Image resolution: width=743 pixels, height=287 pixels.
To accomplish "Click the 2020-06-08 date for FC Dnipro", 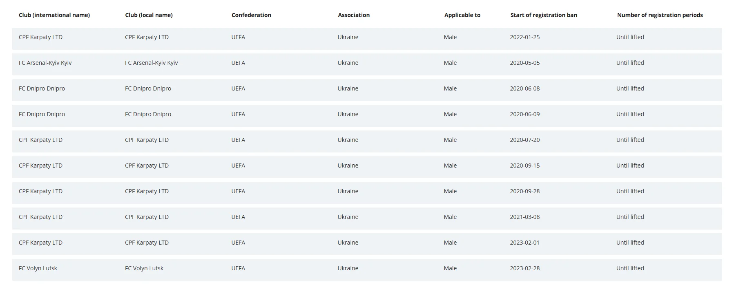I will (524, 88).
